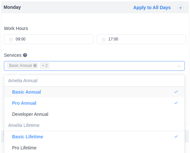Click the clock icon beside 17:00
Image resolution: width=190 pixels, height=153 pixels.
point(103,39)
